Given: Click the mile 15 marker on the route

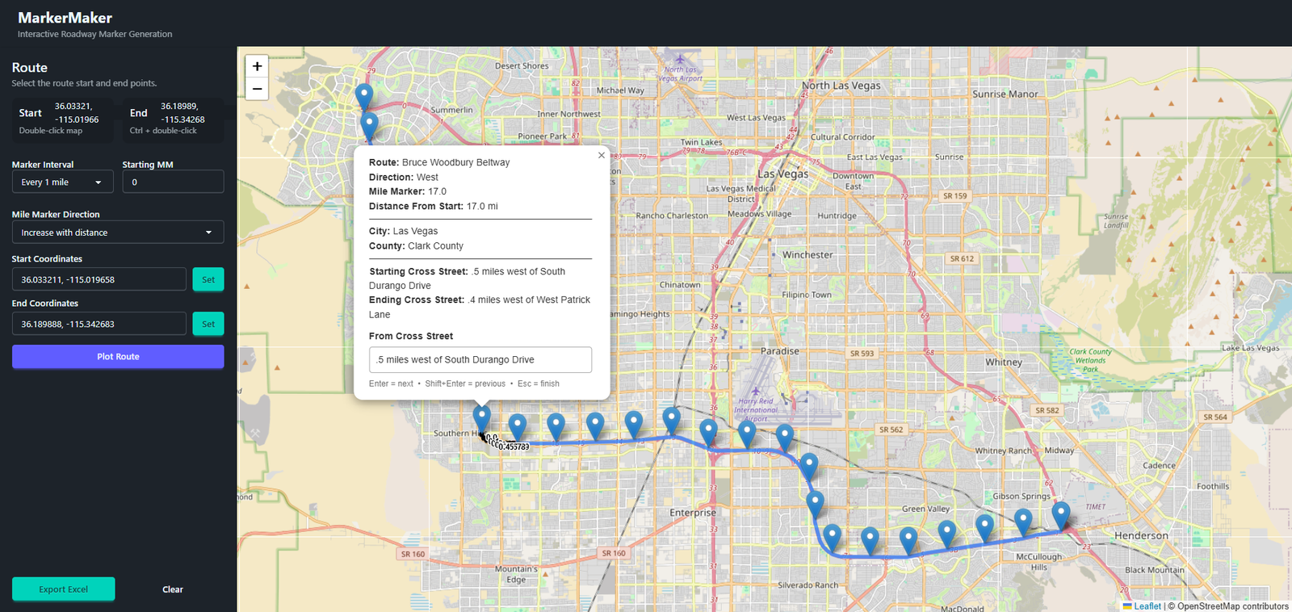Looking at the screenshot, I should coord(556,428).
